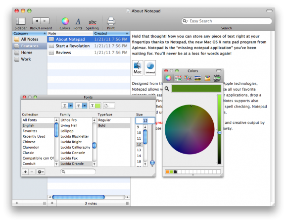Screen dimensions: 287x223
Task: Add new category with bottom plus button
Action: 17,203
